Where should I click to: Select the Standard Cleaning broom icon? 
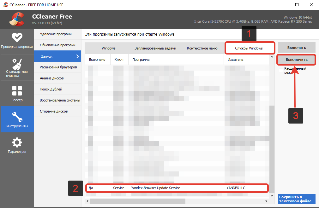tap(17, 63)
